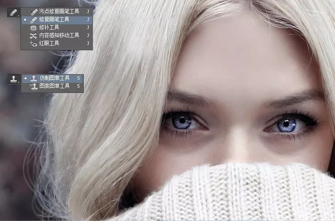Click the active marker square beside 修复画笔工具

[25, 20]
